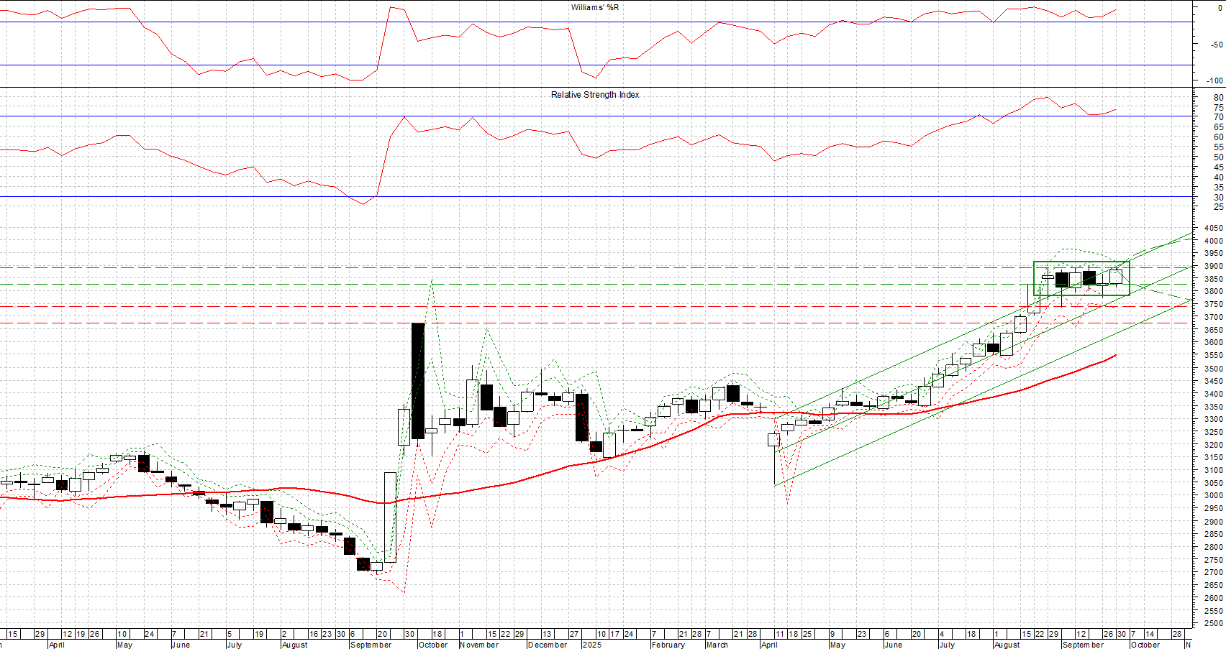Screen dimensions: 1226x649
Task: Click the March month label on time axis
Action: [717, 645]
